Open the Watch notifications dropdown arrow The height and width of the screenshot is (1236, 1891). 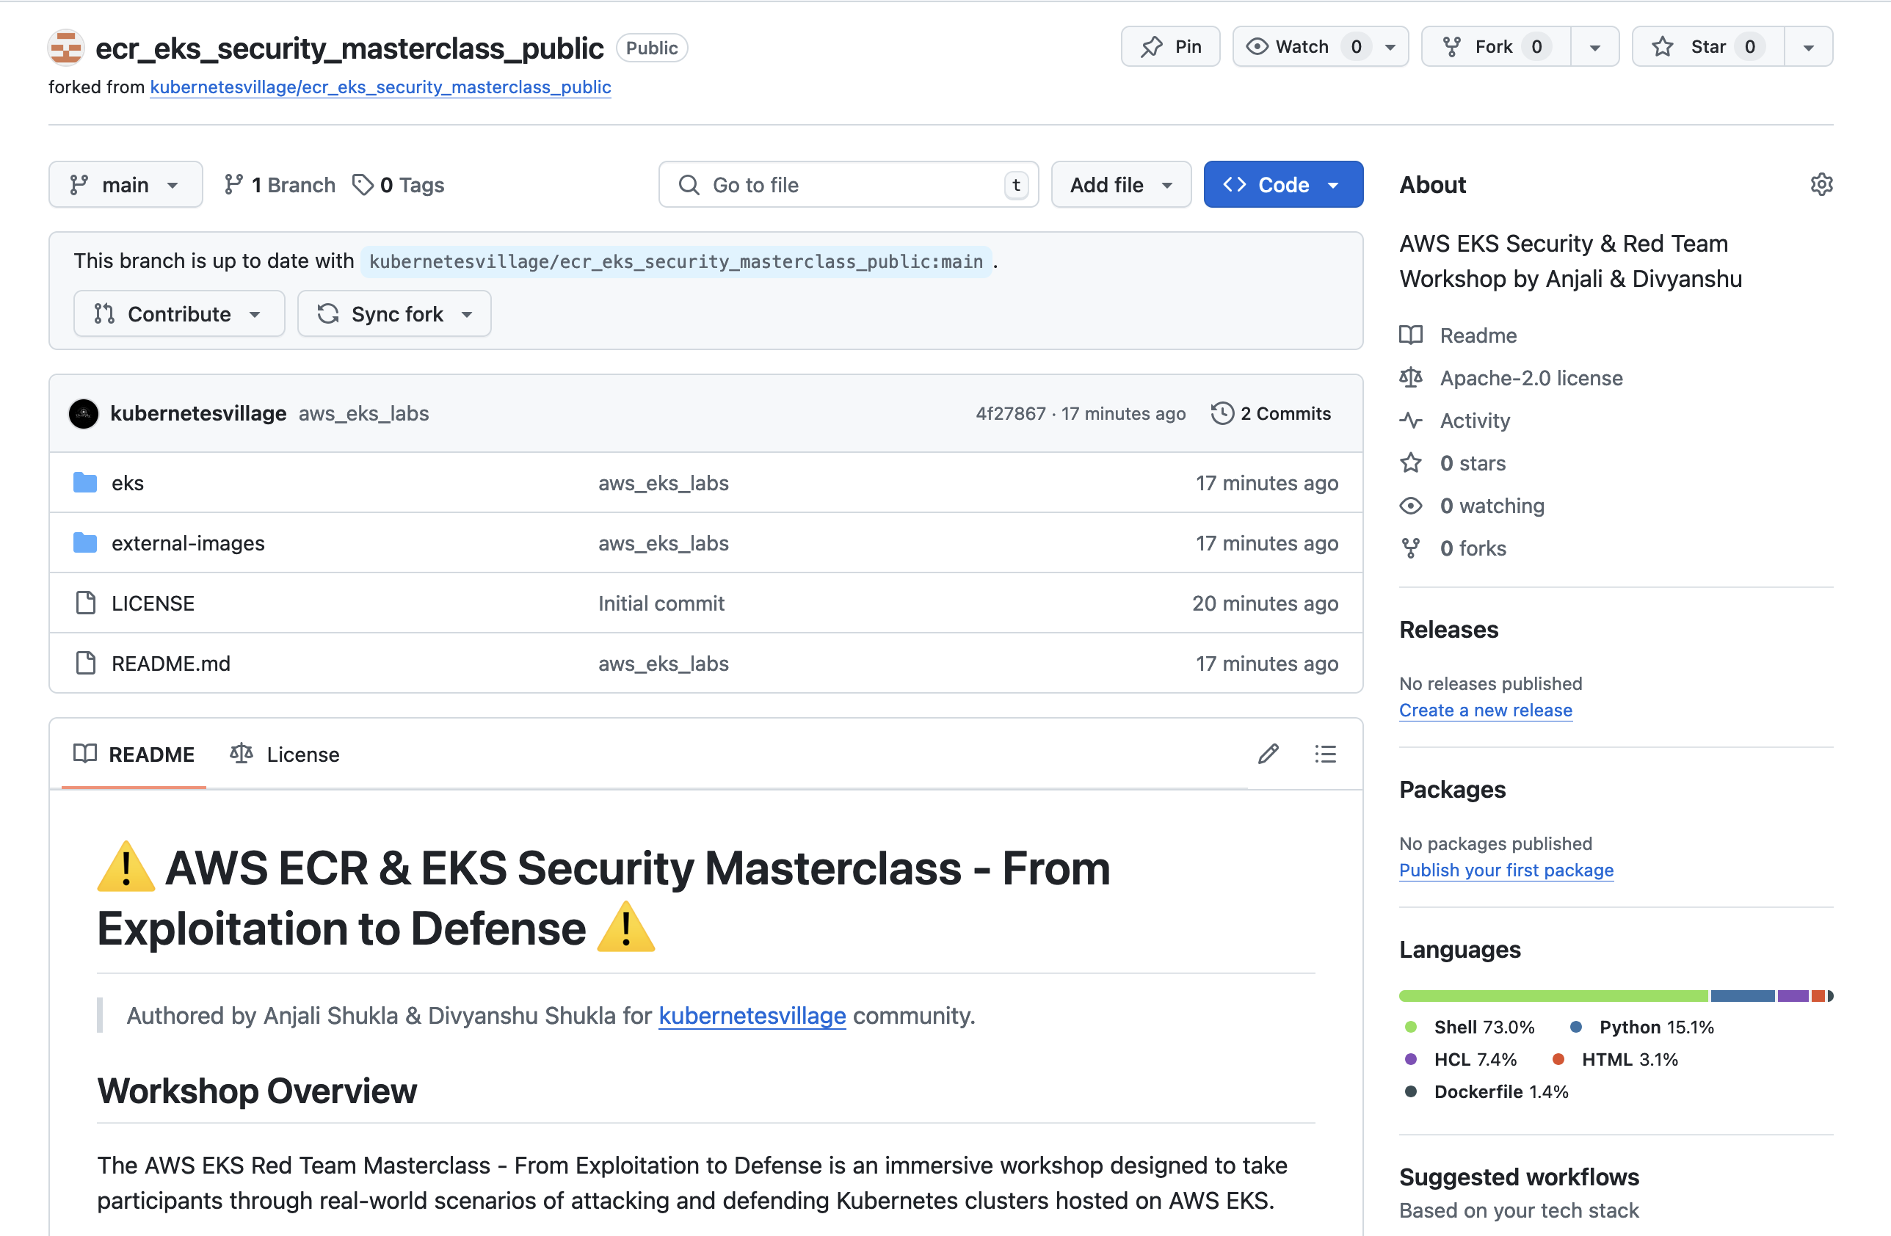pos(1390,47)
